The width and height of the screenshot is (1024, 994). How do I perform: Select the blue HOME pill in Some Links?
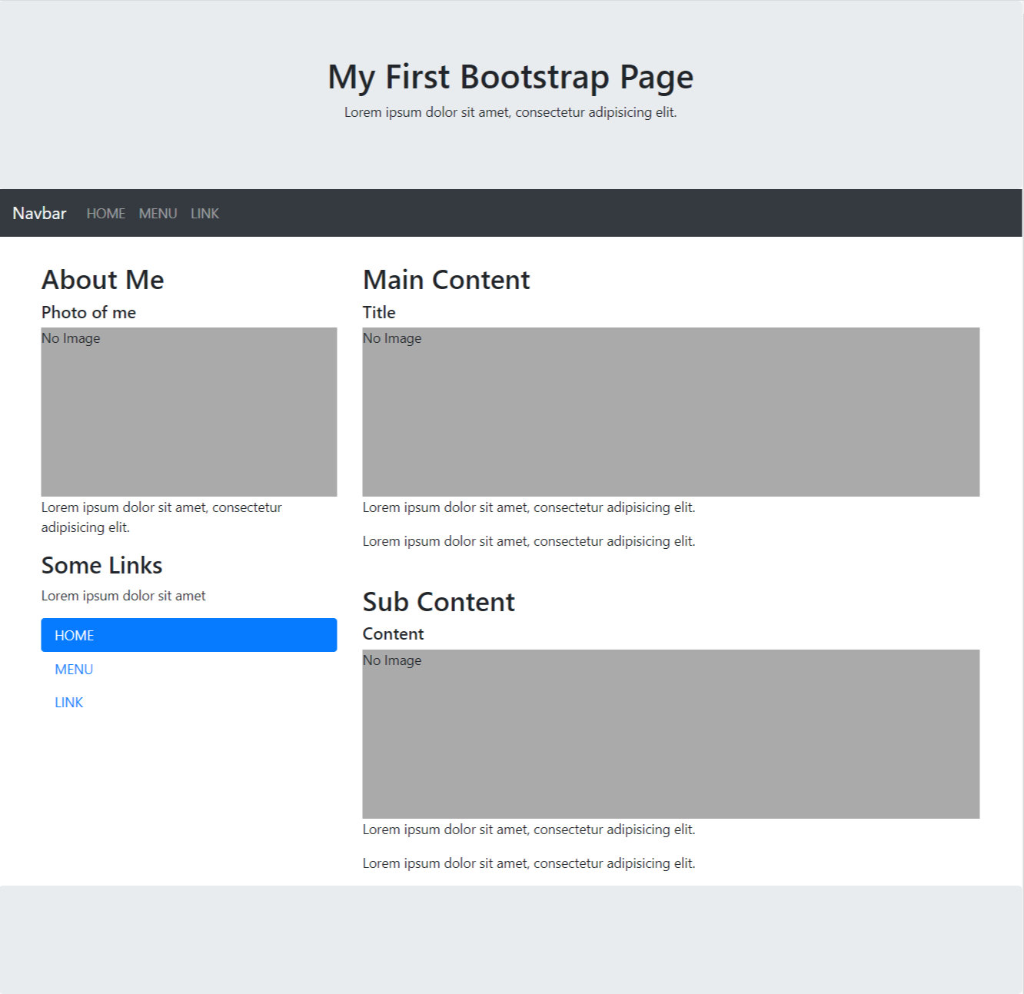[189, 635]
